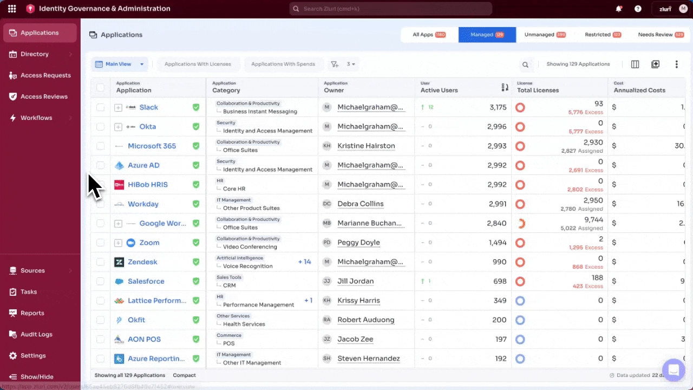This screenshot has height=390, width=693.
Task: Click the Okfit verified shield icon
Action: 196,320
